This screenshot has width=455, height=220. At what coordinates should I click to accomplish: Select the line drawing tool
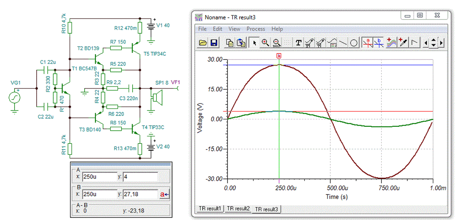(x=343, y=43)
